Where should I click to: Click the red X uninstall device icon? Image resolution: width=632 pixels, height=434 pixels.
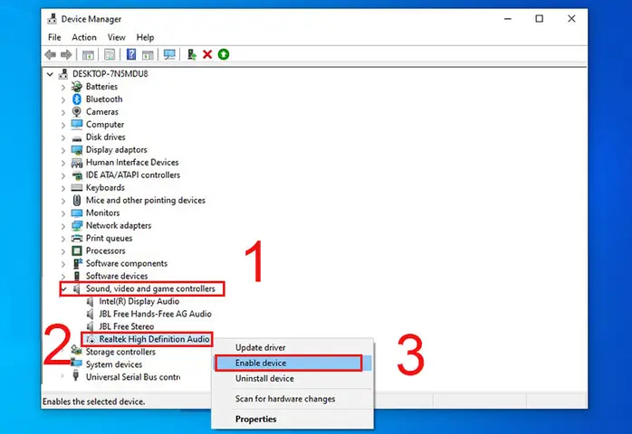click(207, 54)
